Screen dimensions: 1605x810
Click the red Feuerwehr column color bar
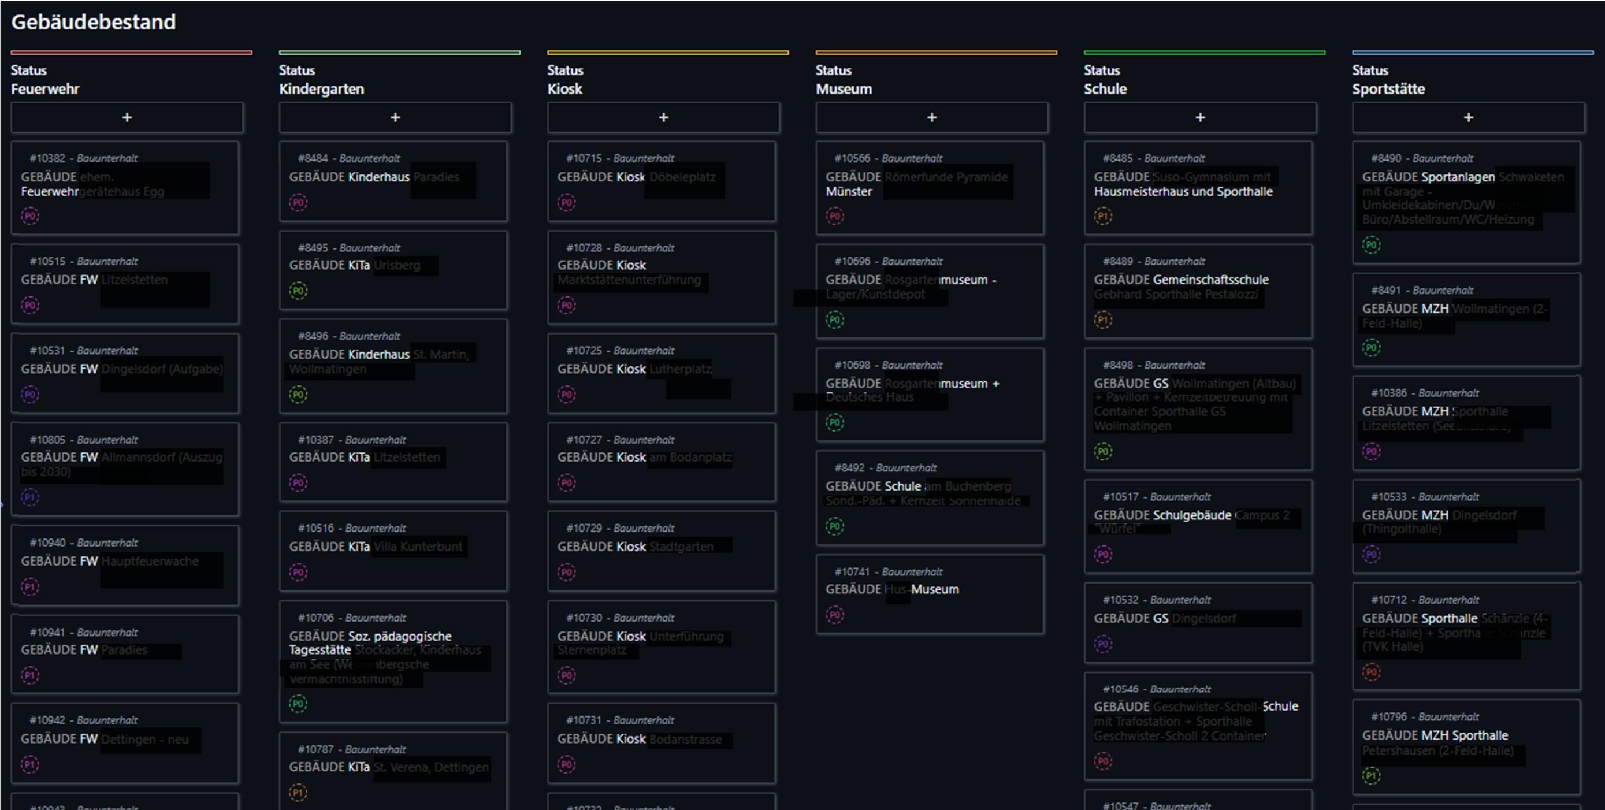[131, 53]
